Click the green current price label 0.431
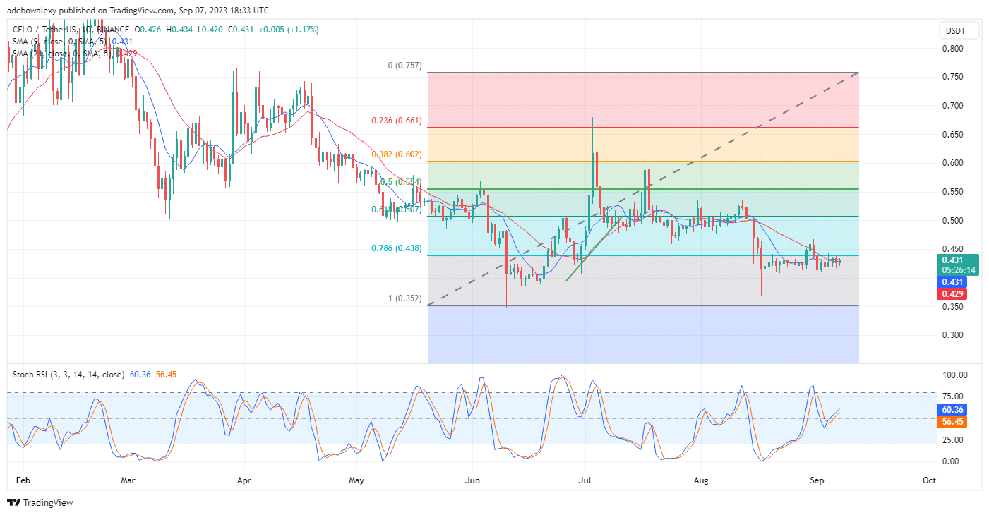989x515 pixels. pyautogui.click(x=953, y=260)
